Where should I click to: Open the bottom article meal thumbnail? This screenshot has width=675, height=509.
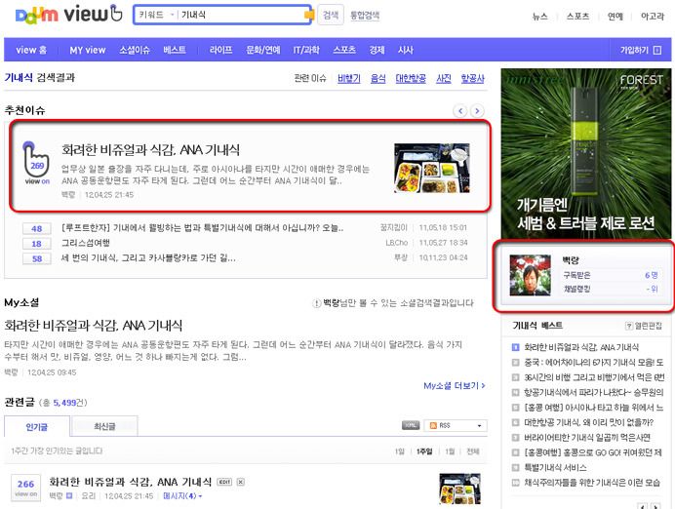pos(459,489)
